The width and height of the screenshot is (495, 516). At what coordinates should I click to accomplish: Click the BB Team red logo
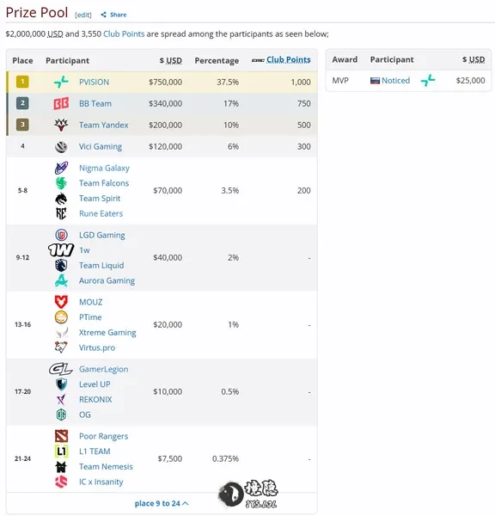61,103
